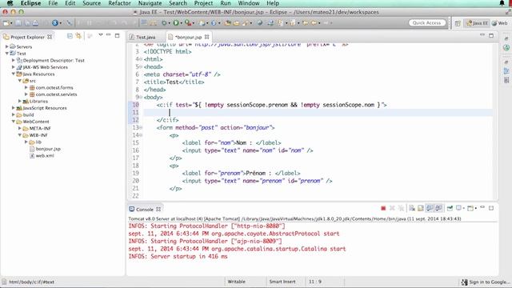Select the lib folder under WEB-INF
Screen dimensions: 512x288
pos(38,142)
